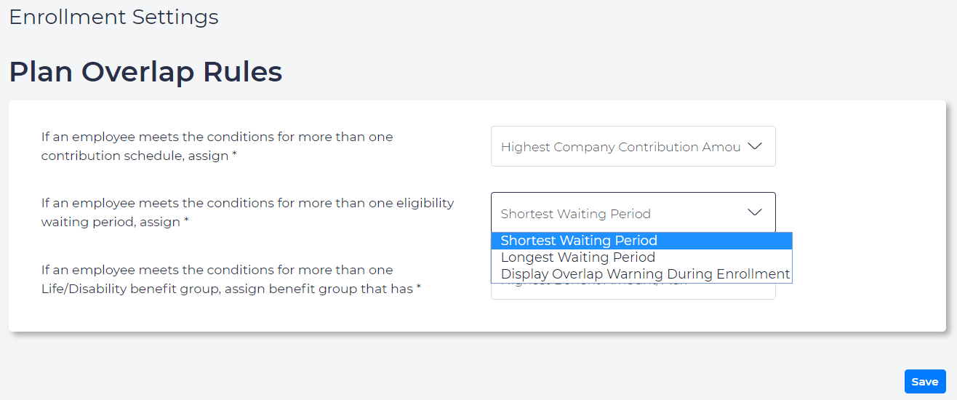Click the required asterisk after "waiting period, assign"
Screen dimensions: 957x400
[186, 223]
